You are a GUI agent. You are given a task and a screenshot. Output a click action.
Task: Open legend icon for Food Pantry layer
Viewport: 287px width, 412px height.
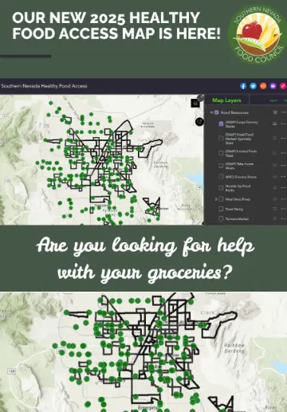coord(275,209)
